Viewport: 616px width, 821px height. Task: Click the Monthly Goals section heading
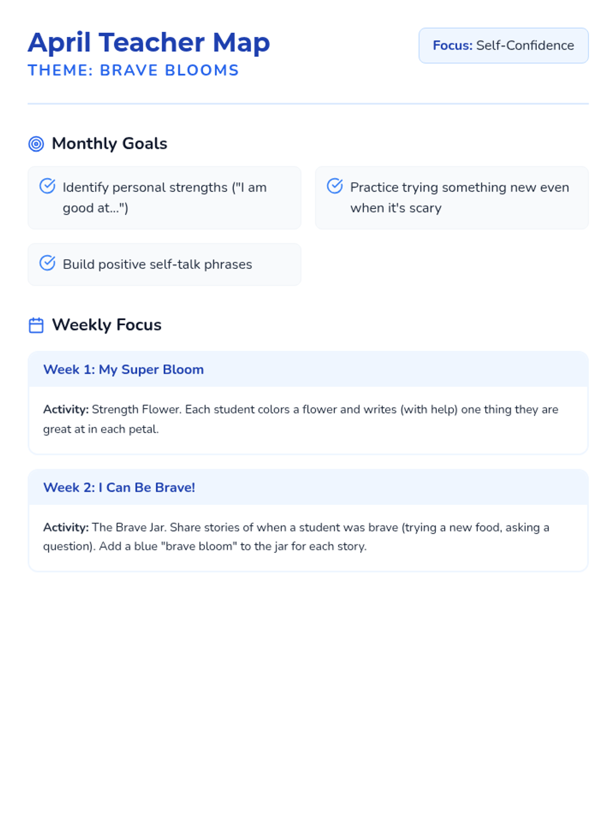[109, 144]
